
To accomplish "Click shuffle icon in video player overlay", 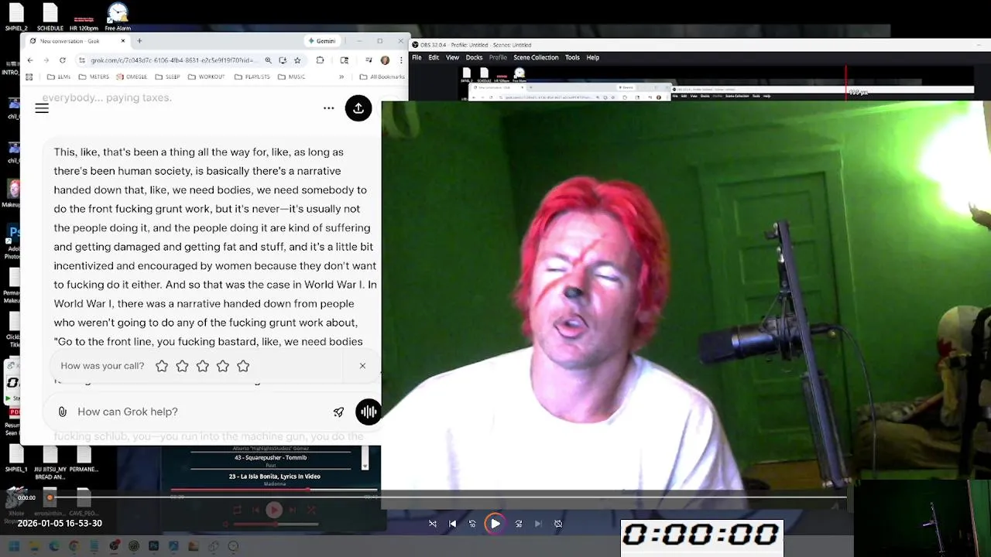I will (x=433, y=524).
